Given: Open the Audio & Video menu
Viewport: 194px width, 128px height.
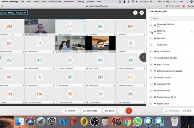Looking at the screenshot, I should 55,2.
